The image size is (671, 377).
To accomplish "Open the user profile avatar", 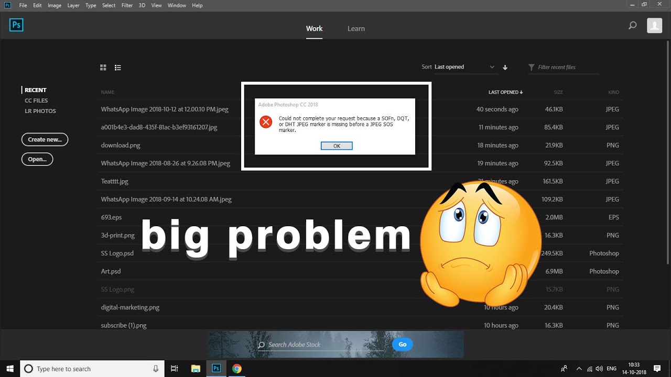I will point(654,25).
